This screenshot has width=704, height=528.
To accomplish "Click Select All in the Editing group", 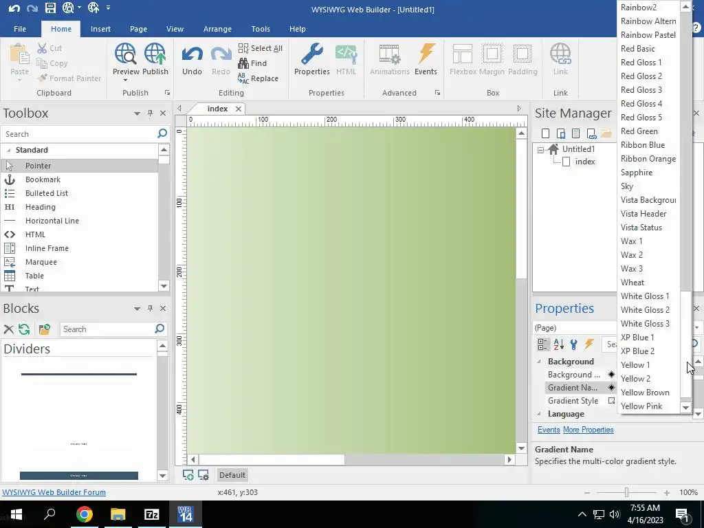I will point(261,48).
